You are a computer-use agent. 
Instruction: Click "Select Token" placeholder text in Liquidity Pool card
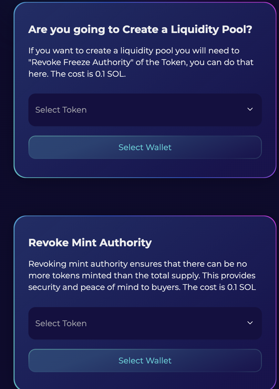(61, 110)
